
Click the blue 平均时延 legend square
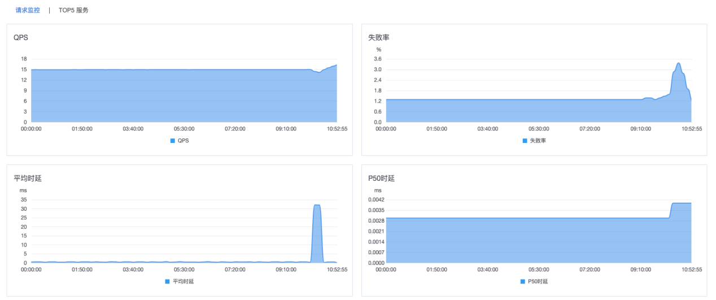point(168,281)
